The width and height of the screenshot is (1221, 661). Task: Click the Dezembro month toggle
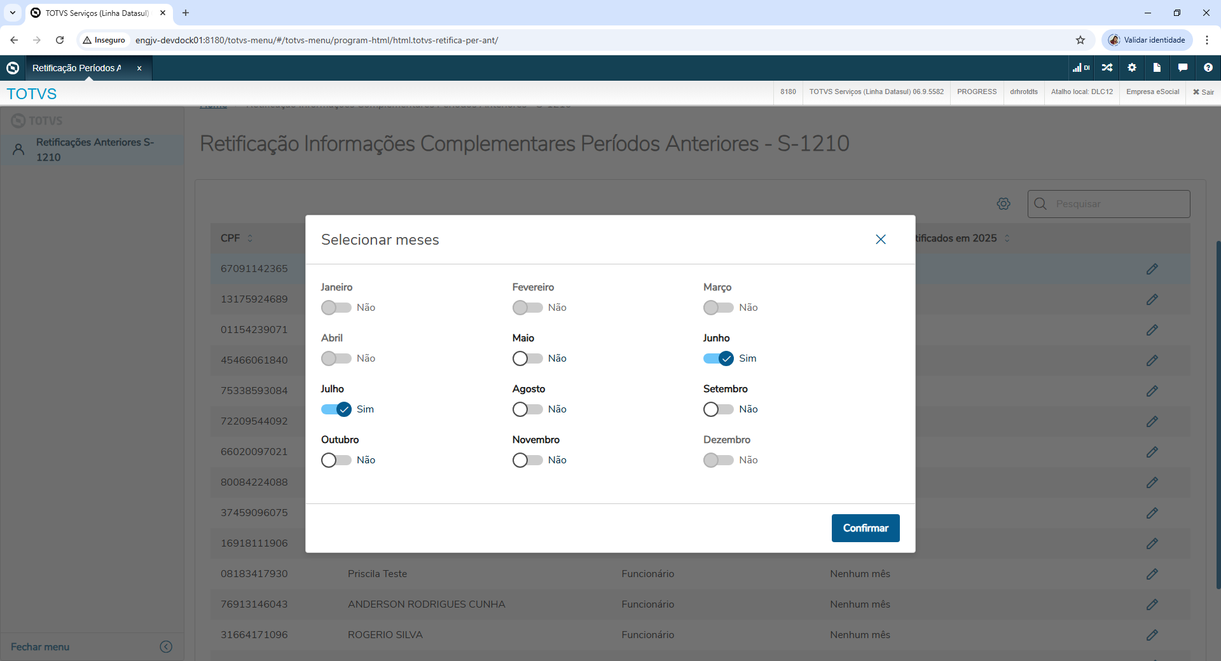(718, 460)
